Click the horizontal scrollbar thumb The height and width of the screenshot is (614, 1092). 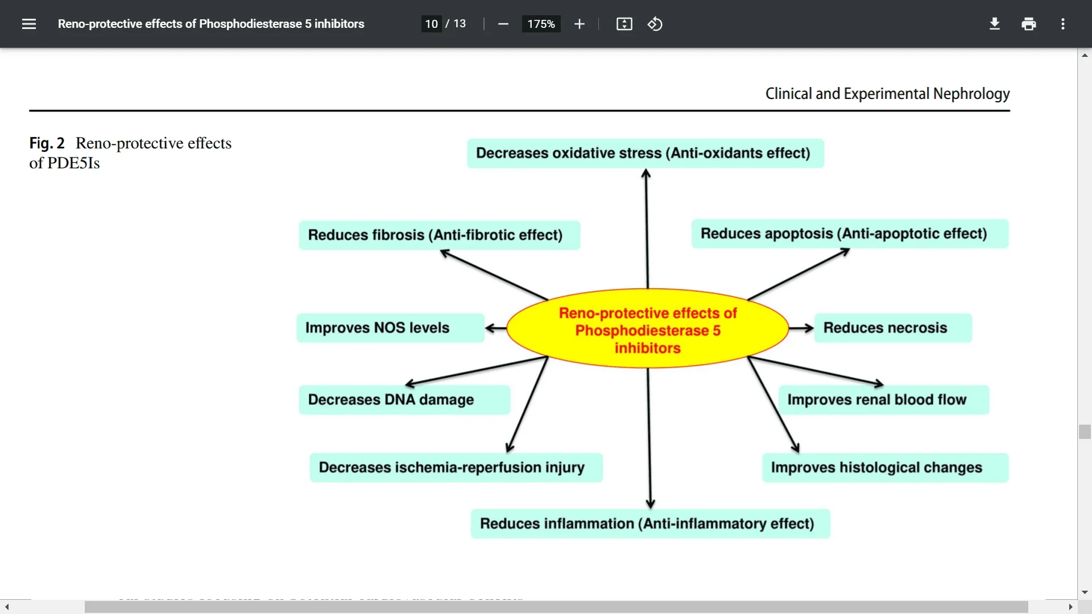556,607
